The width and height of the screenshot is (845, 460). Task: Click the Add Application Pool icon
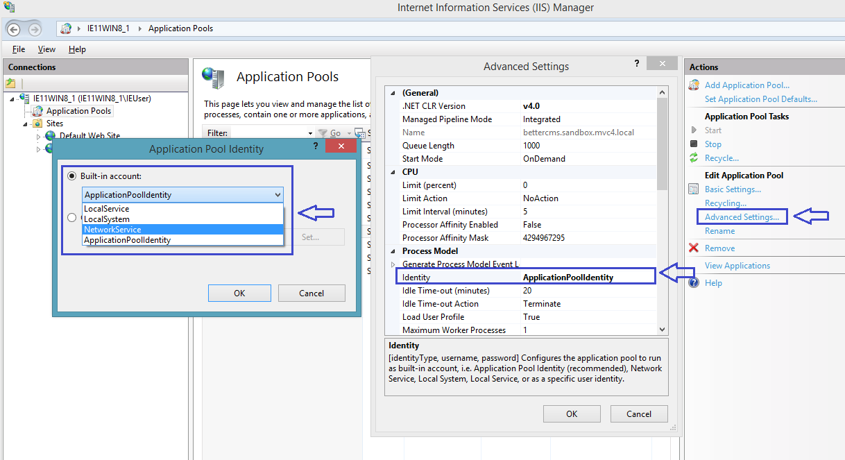point(693,85)
